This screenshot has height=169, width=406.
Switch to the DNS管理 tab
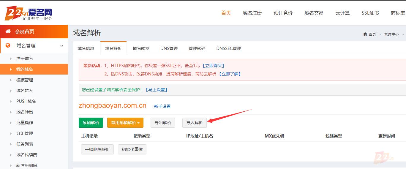point(169,48)
